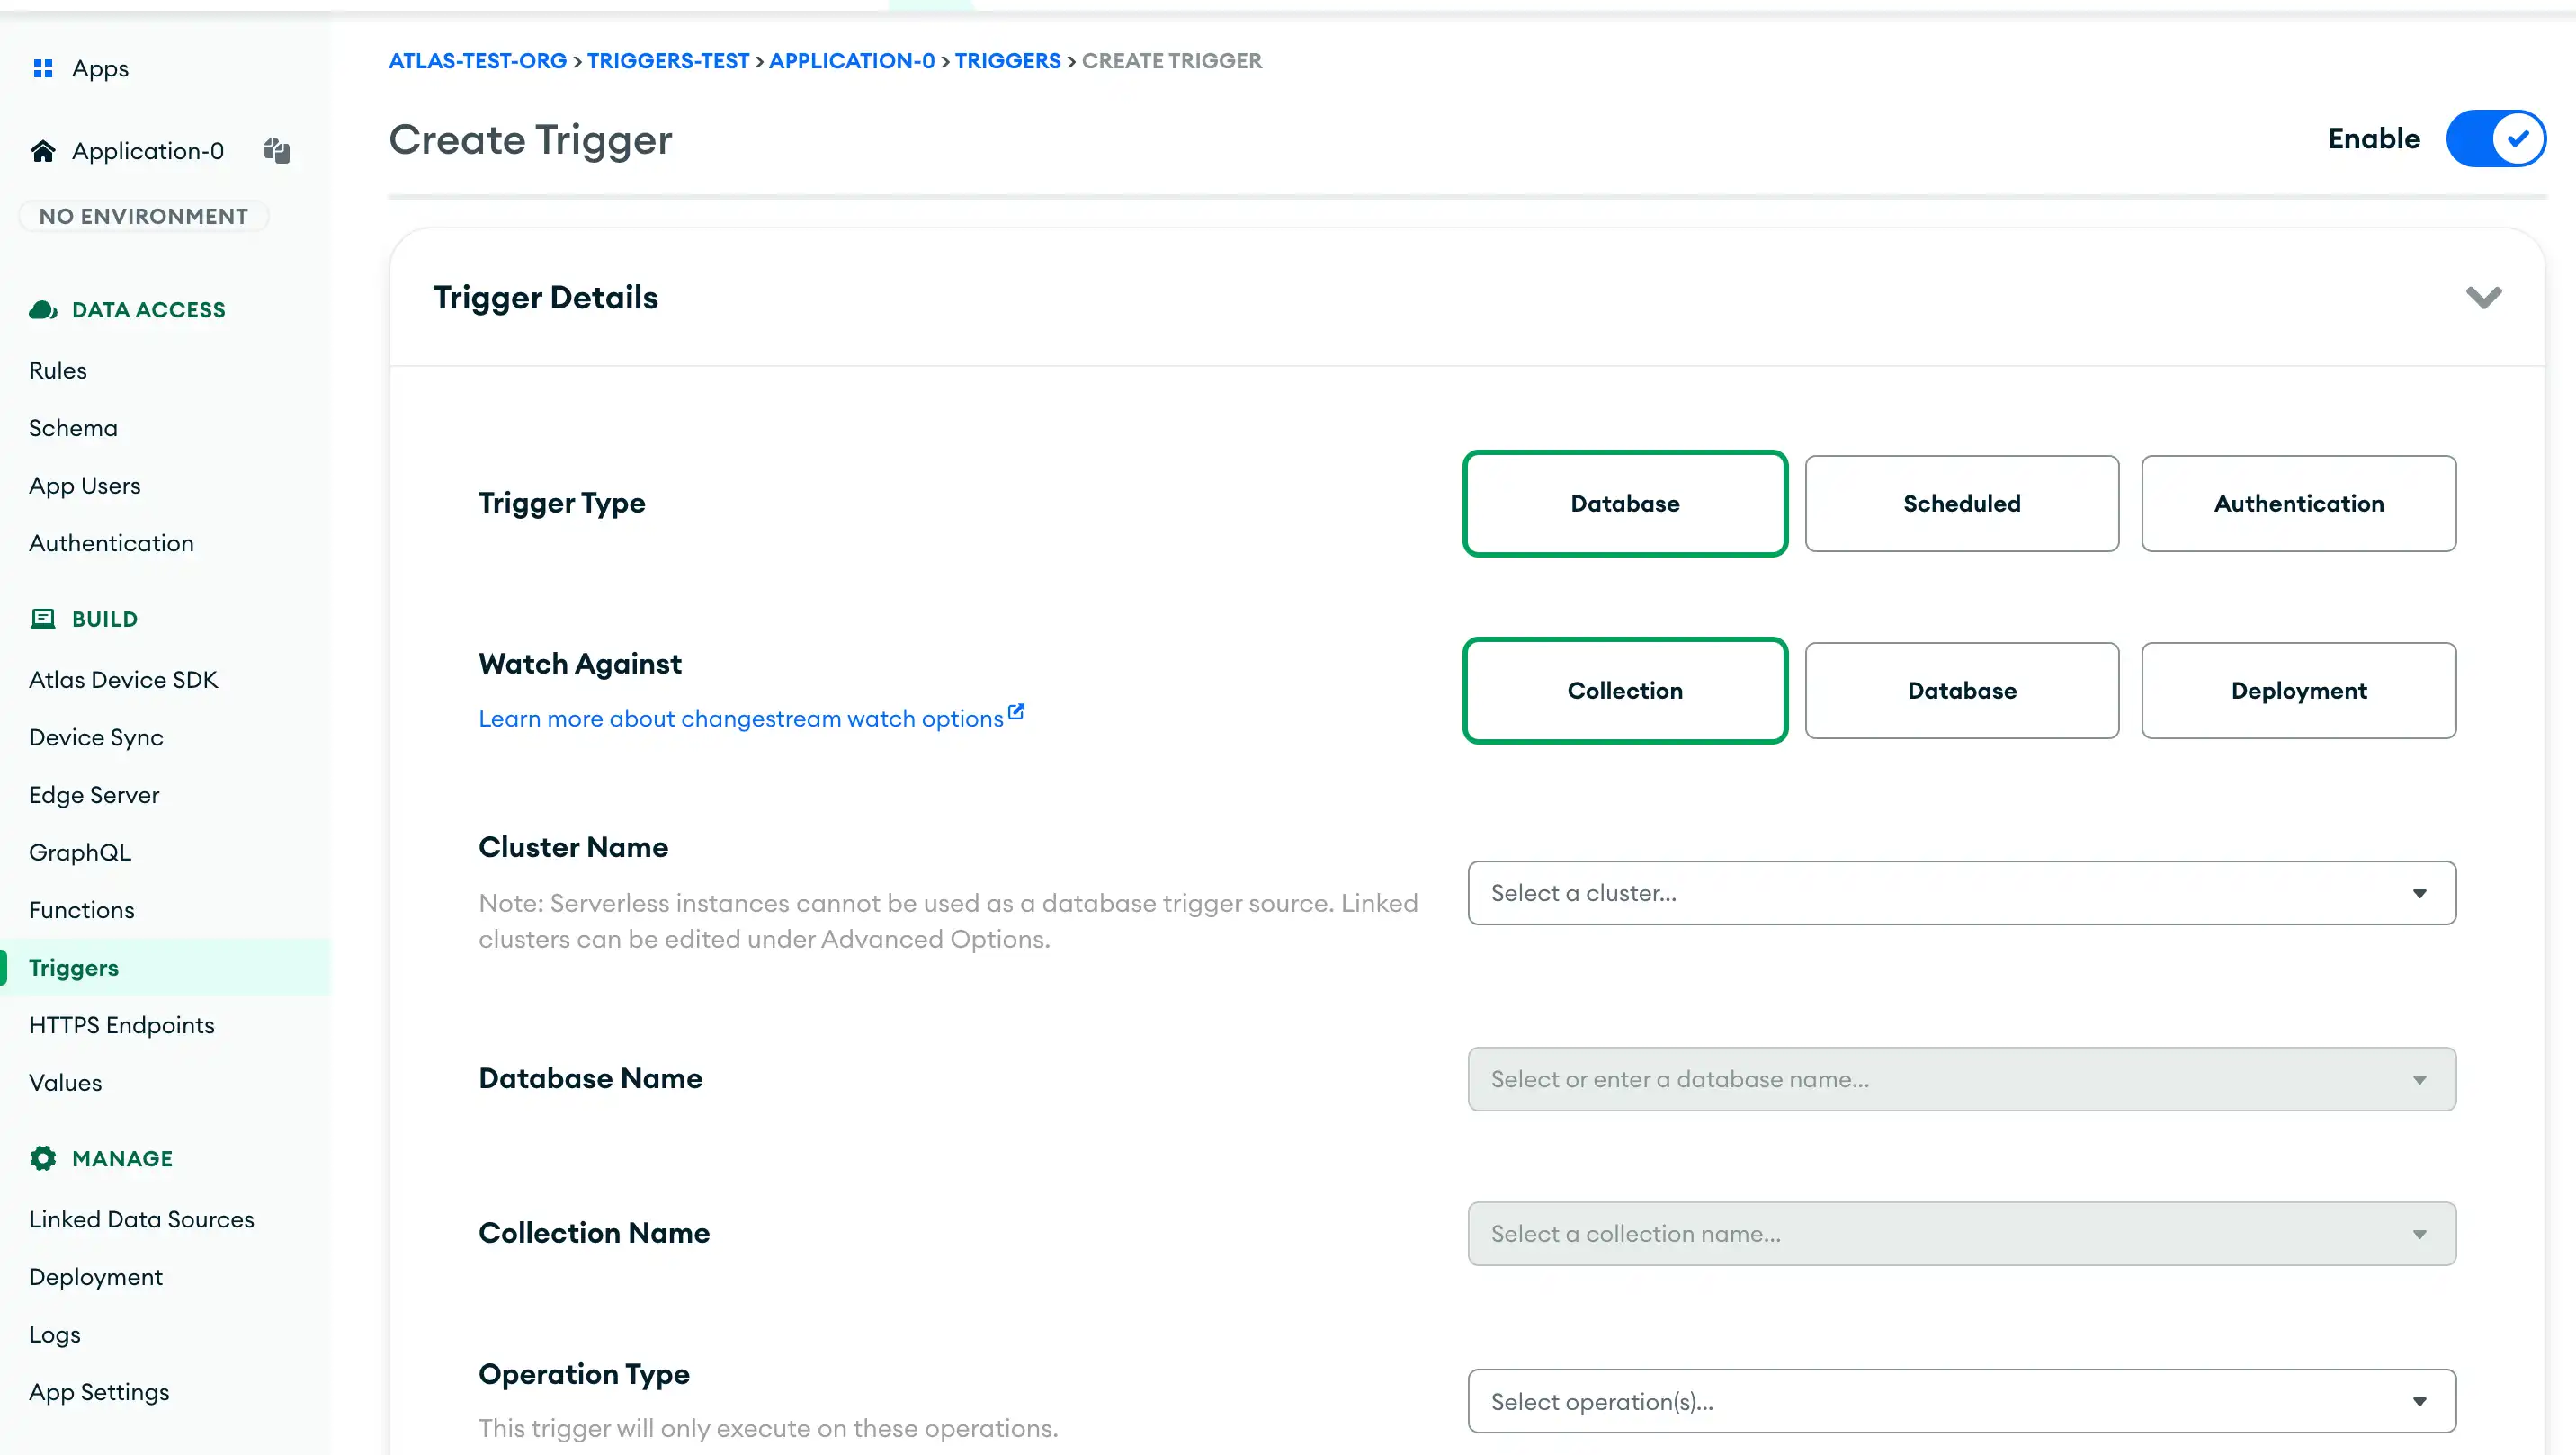Open the Cluster Name dropdown
The width and height of the screenshot is (2576, 1455).
(1960, 891)
